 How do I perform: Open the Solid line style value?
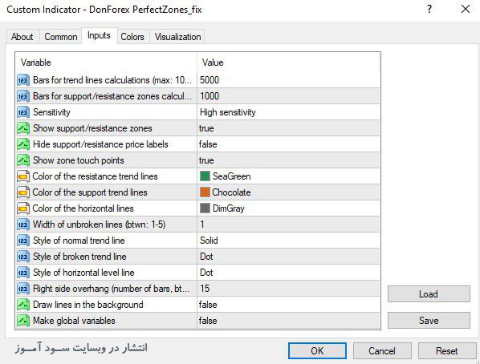click(288, 241)
